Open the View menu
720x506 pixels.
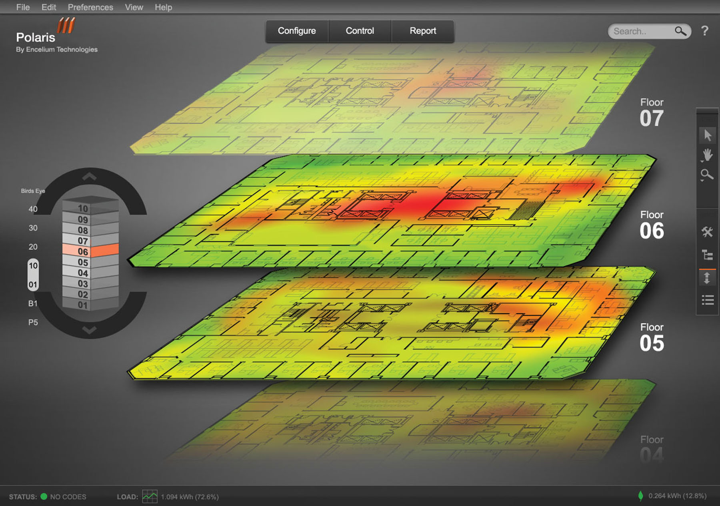coord(134,7)
